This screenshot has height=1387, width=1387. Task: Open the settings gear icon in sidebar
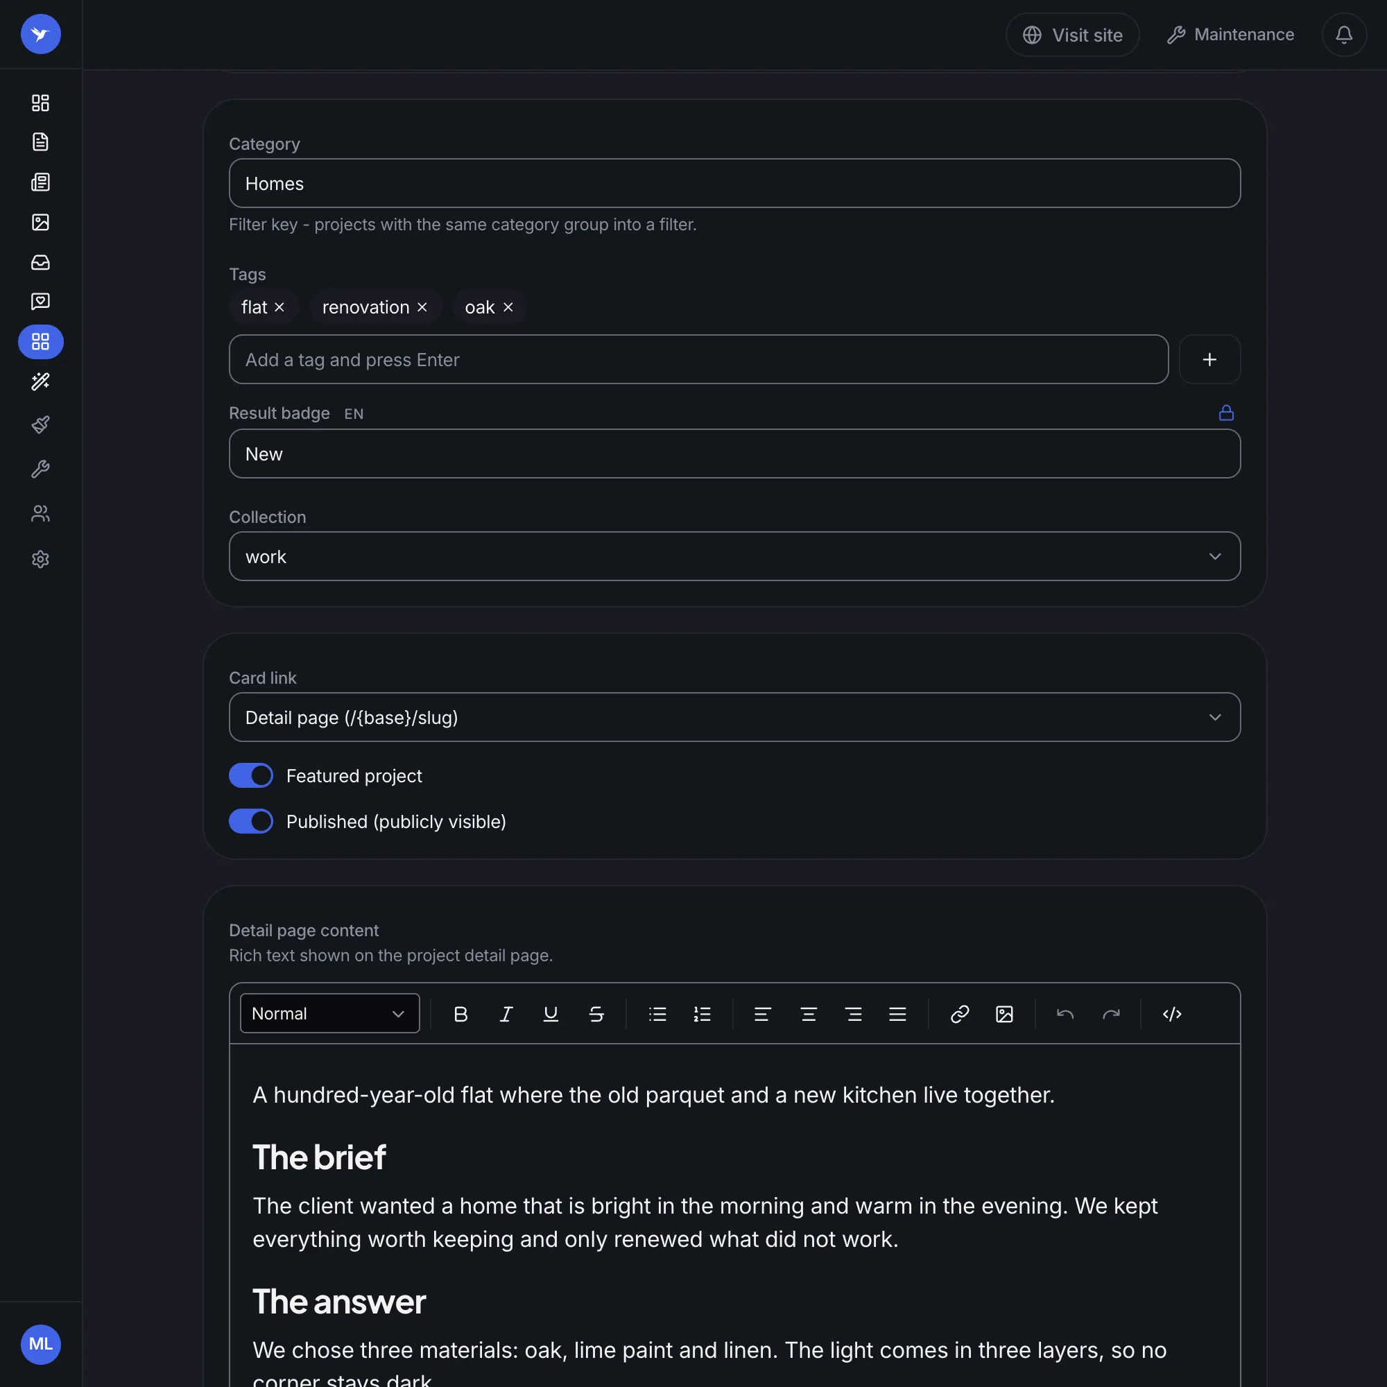tap(40, 559)
